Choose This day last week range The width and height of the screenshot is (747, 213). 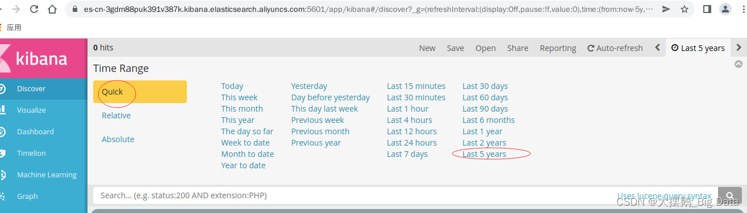324,109
